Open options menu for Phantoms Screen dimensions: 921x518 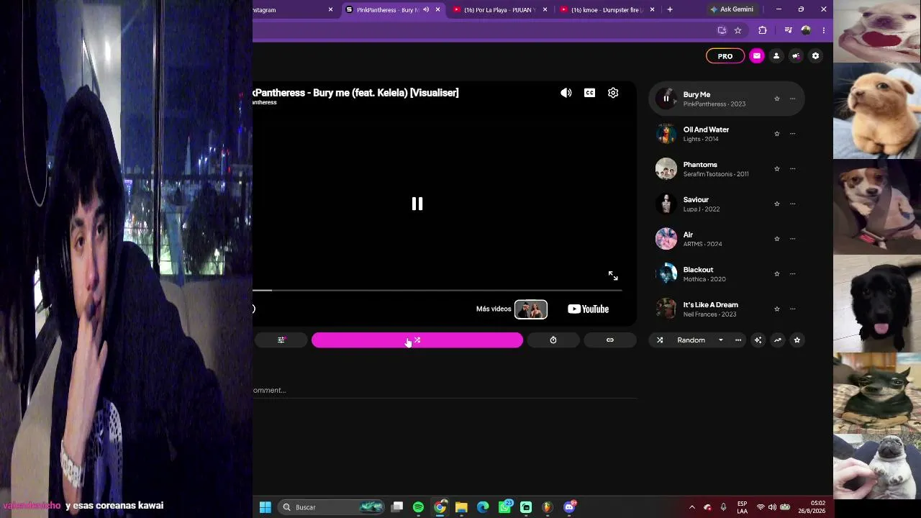tap(792, 169)
